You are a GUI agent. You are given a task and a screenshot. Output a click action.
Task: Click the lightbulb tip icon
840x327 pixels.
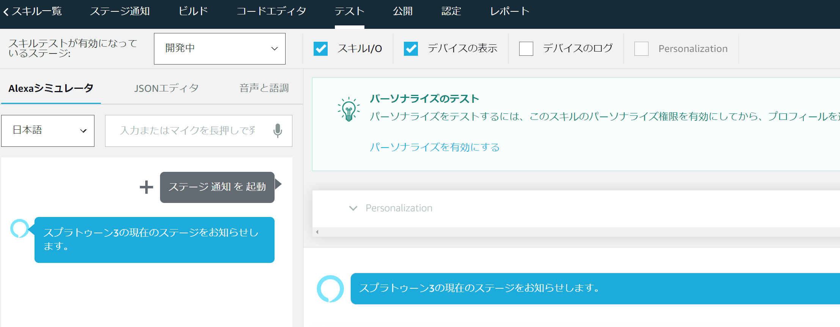coord(349,109)
